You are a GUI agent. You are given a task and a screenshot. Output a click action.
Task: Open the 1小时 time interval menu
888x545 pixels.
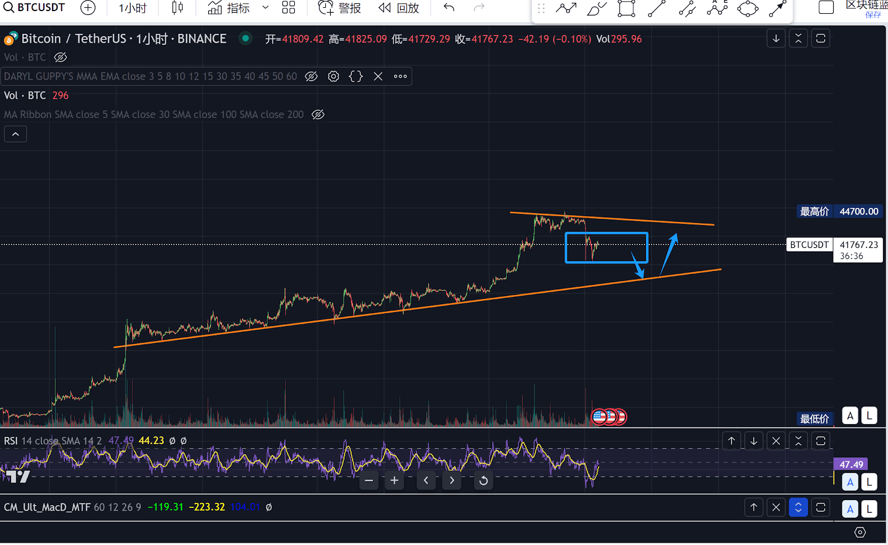(x=133, y=8)
